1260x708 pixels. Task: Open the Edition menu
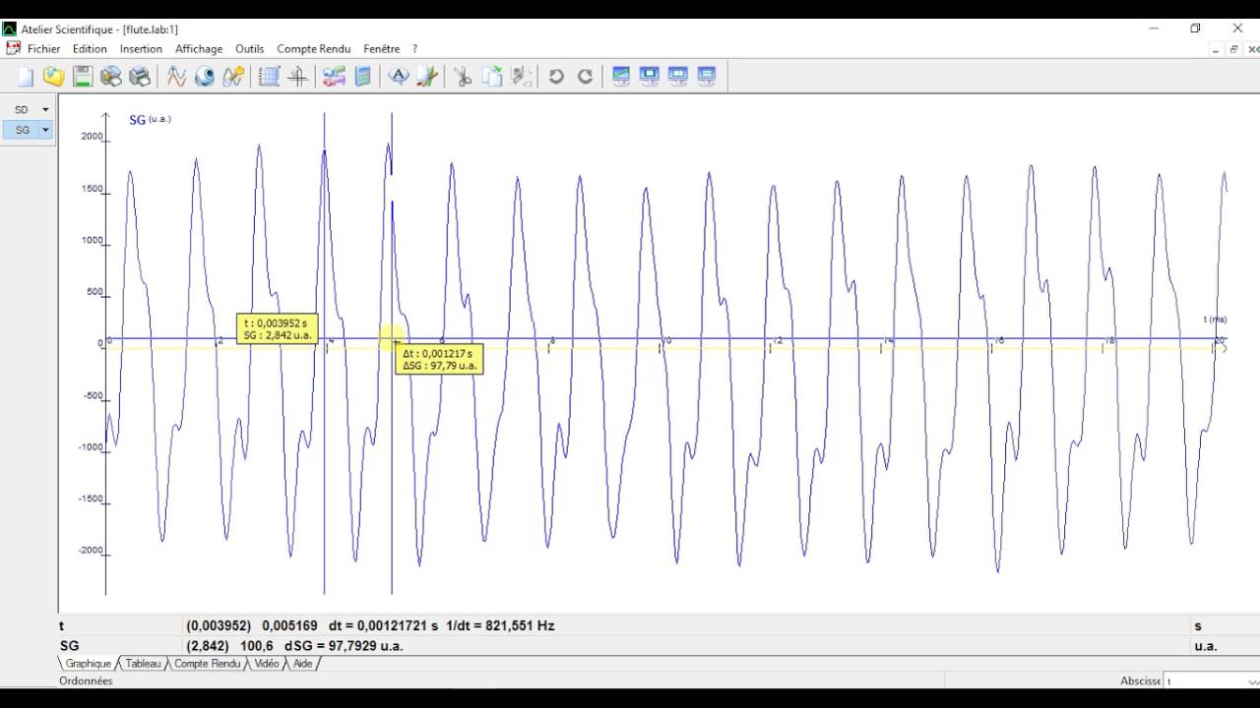pyautogui.click(x=90, y=48)
